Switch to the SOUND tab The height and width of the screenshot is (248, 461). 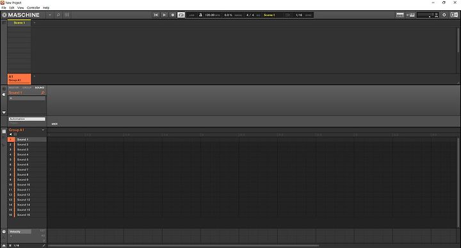point(40,88)
